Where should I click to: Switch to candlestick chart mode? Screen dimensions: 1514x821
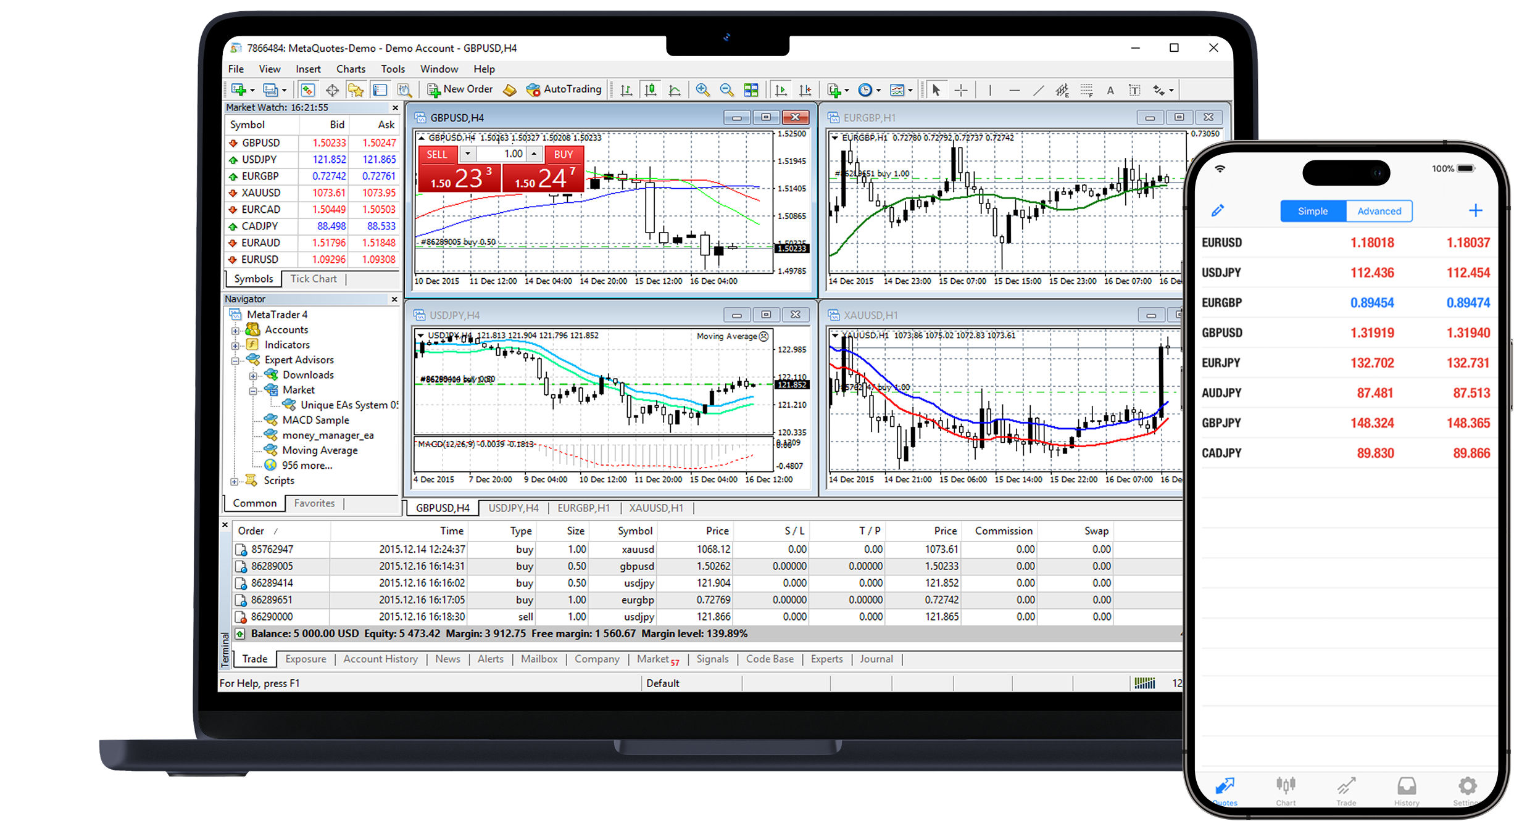coord(652,90)
